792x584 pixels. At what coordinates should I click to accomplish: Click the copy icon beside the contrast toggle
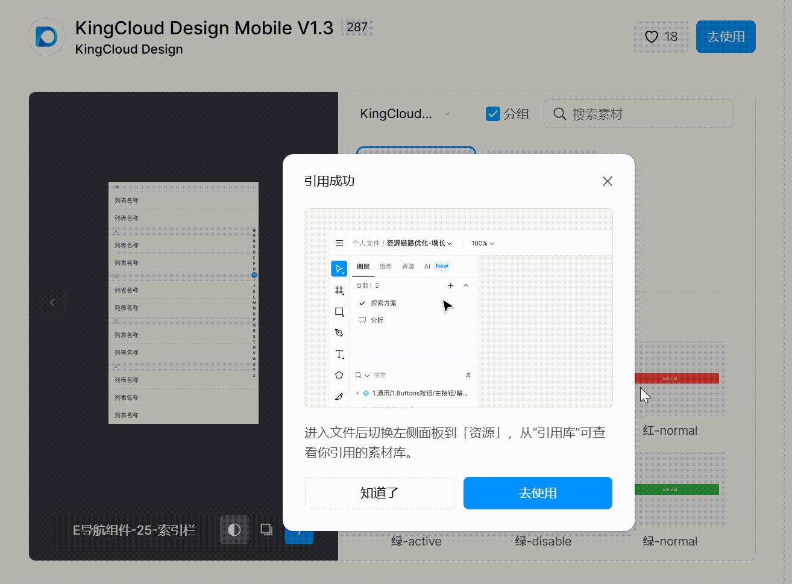pyautogui.click(x=266, y=529)
